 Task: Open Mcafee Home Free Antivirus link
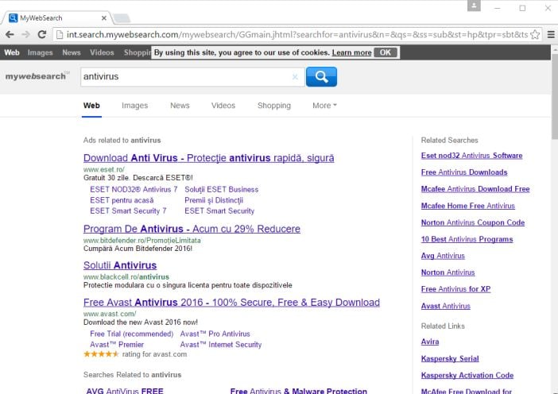(467, 206)
